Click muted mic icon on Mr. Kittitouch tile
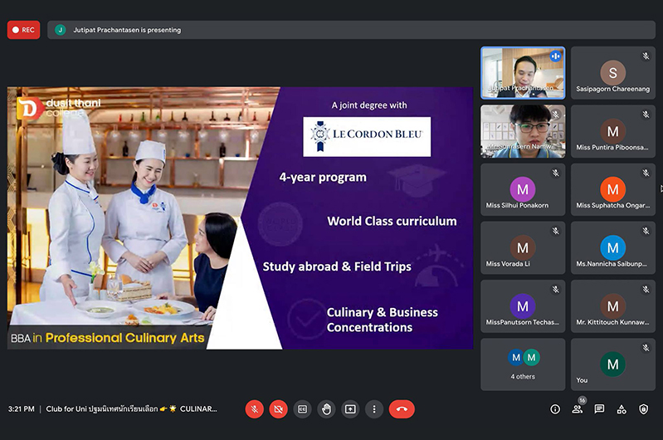663x440 pixels. point(646,290)
